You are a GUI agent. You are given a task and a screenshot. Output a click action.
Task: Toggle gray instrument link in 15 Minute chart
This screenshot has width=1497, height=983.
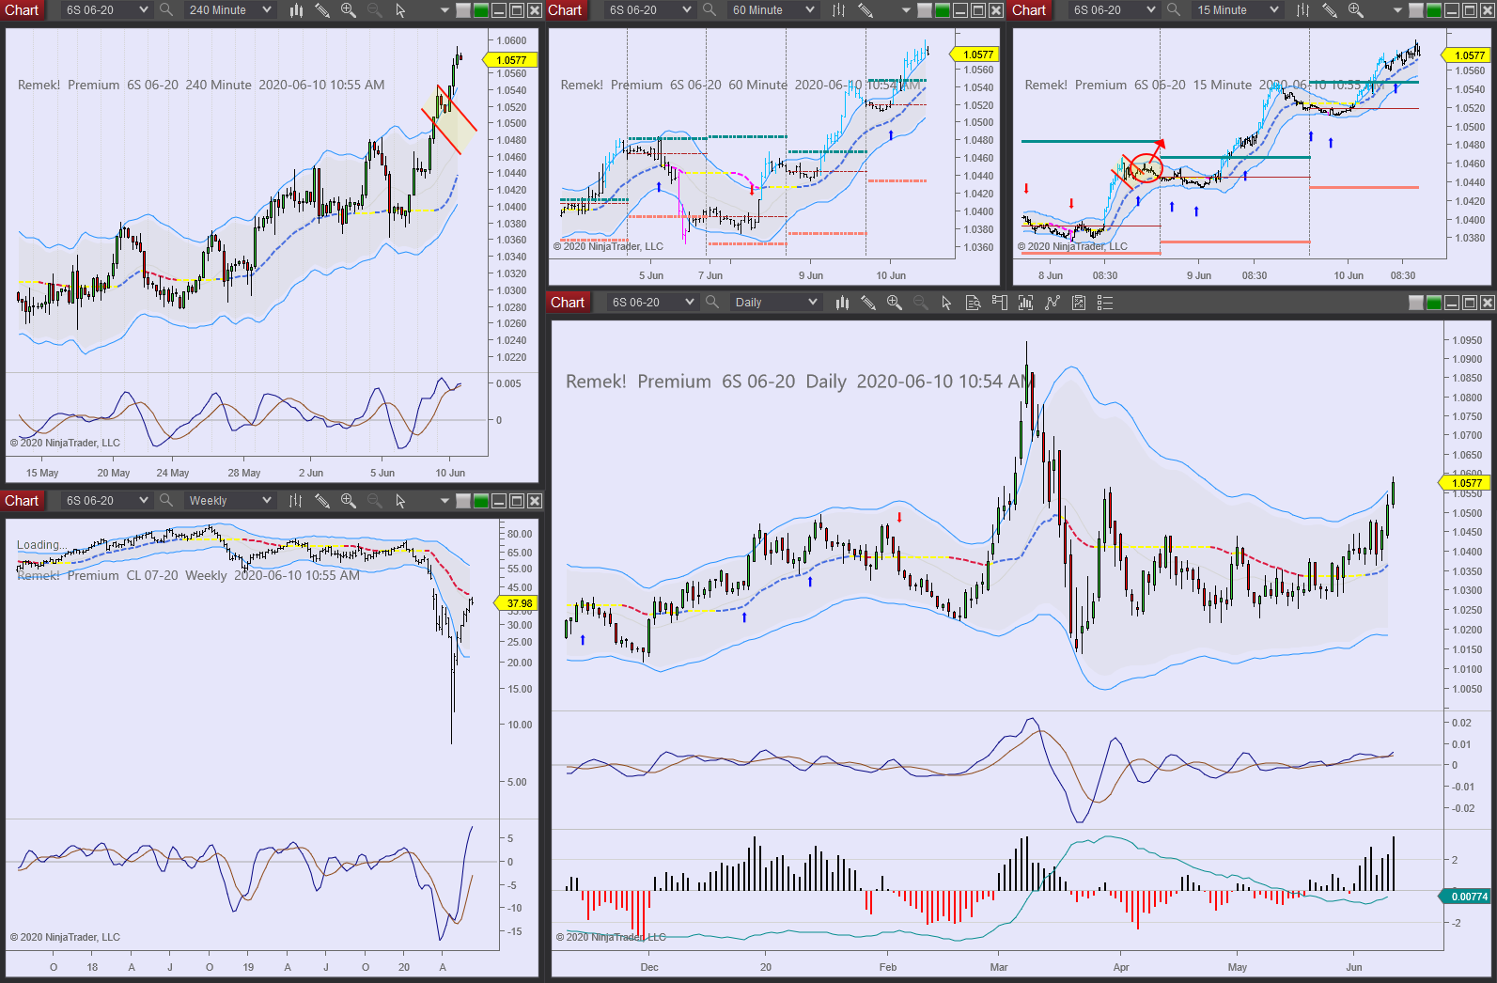[x=1416, y=10]
